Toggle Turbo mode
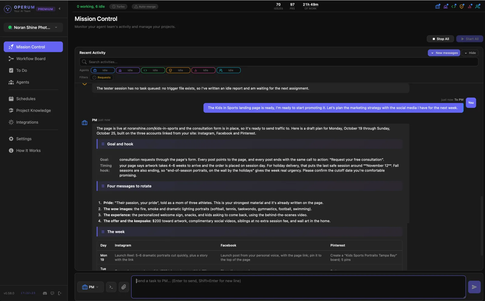 pos(118,6)
